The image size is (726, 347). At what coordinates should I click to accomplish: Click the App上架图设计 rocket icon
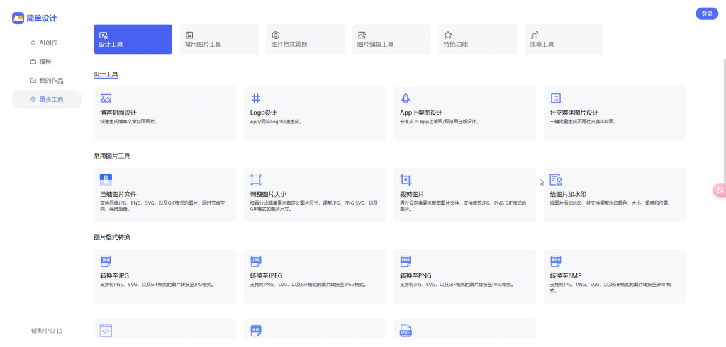click(x=406, y=98)
